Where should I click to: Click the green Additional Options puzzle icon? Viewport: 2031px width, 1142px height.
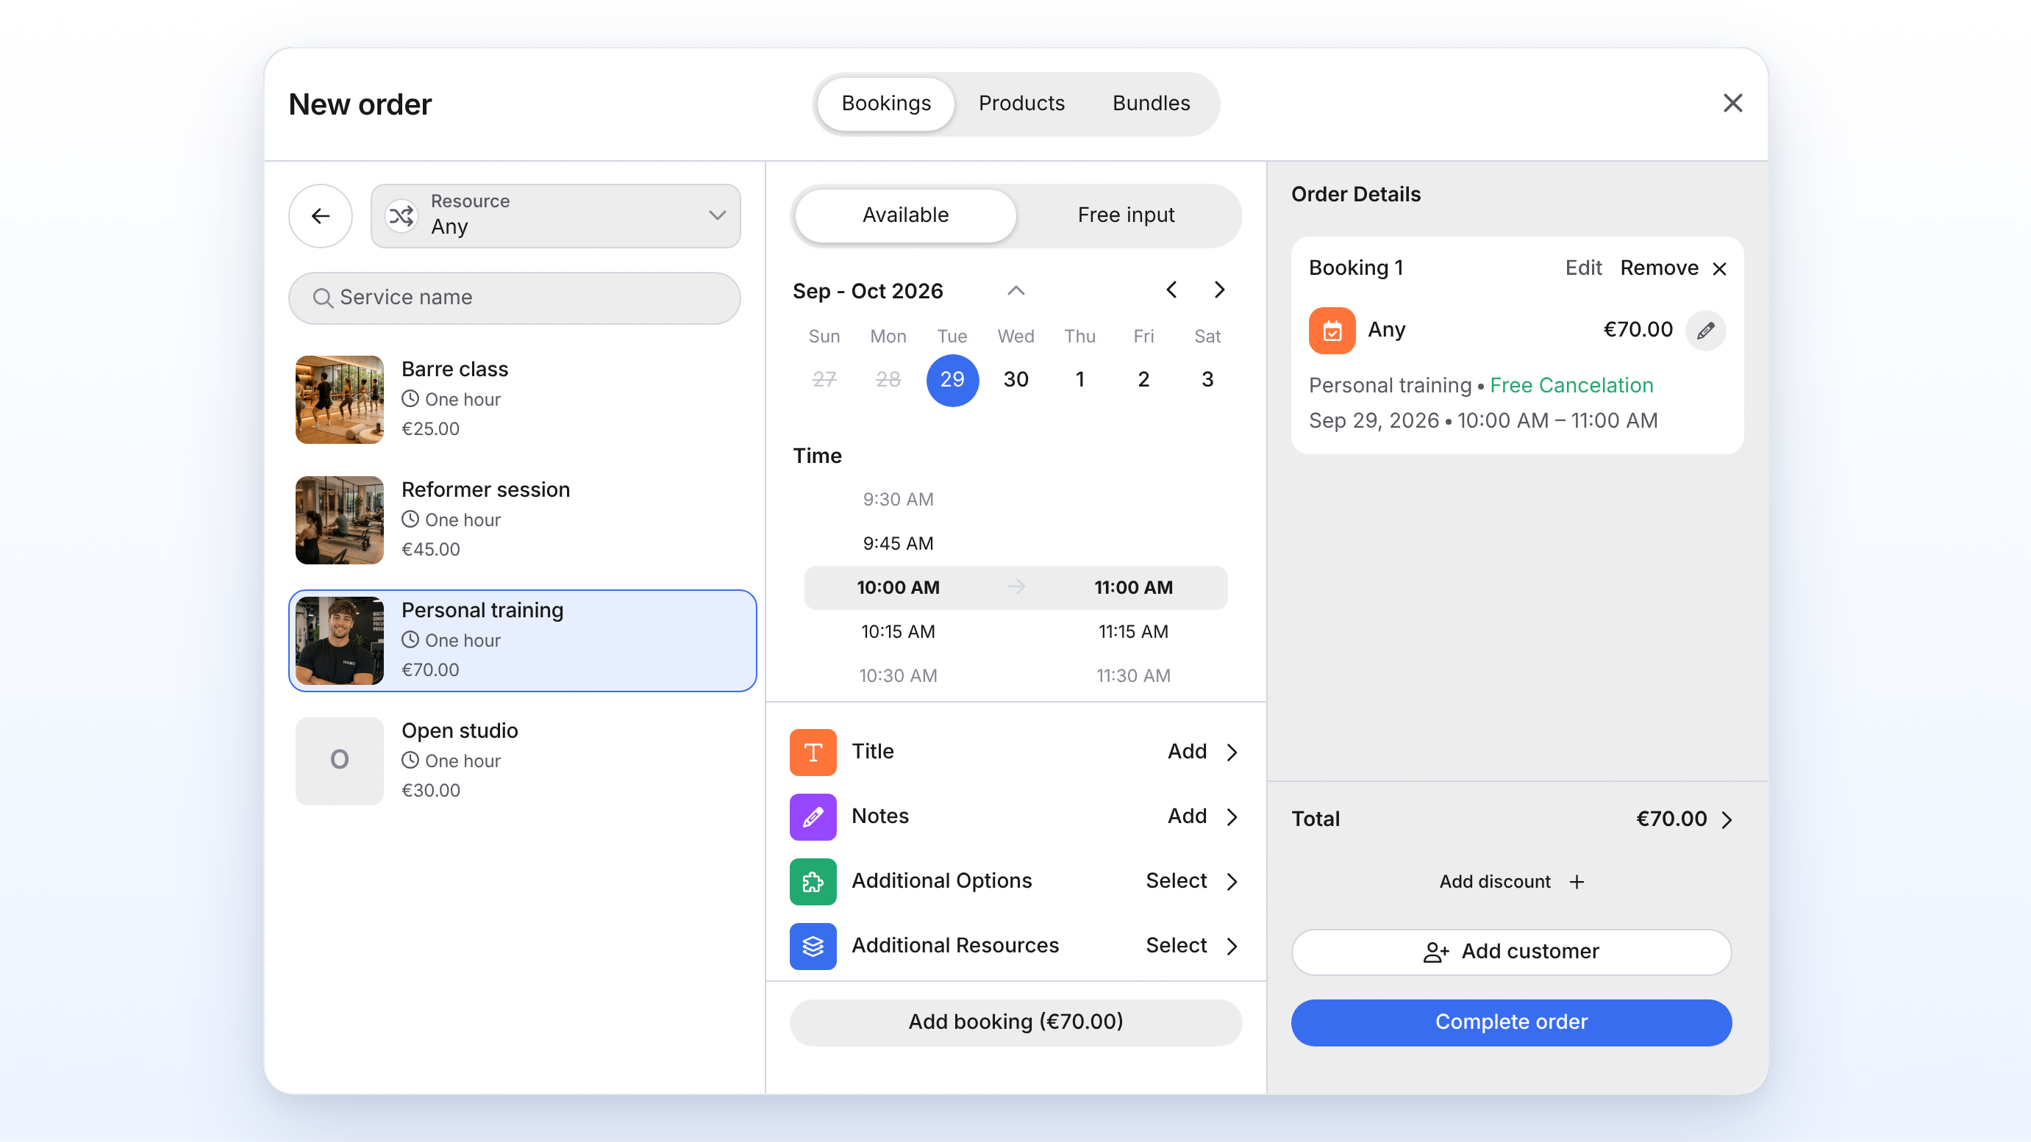[813, 881]
